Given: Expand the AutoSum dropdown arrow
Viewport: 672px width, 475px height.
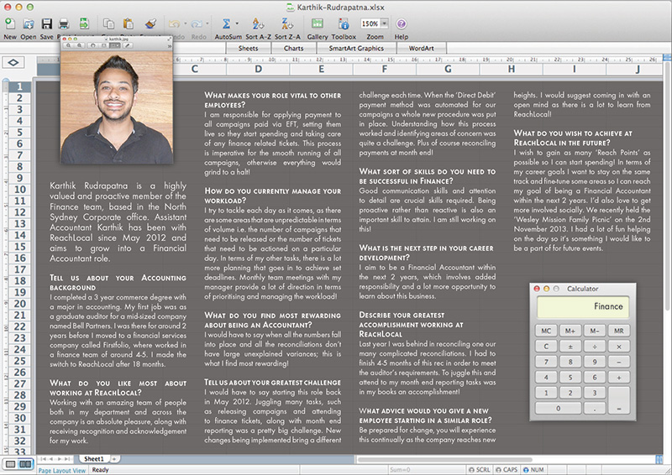Looking at the screenshot, I should click(x=239, y=24).
